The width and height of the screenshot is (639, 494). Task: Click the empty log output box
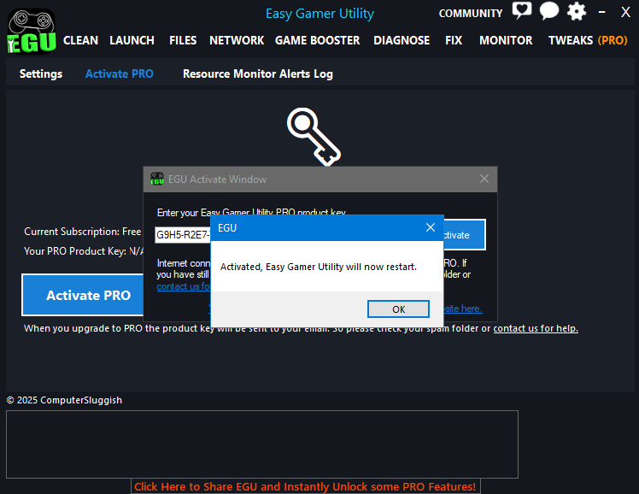coord(262,444)
